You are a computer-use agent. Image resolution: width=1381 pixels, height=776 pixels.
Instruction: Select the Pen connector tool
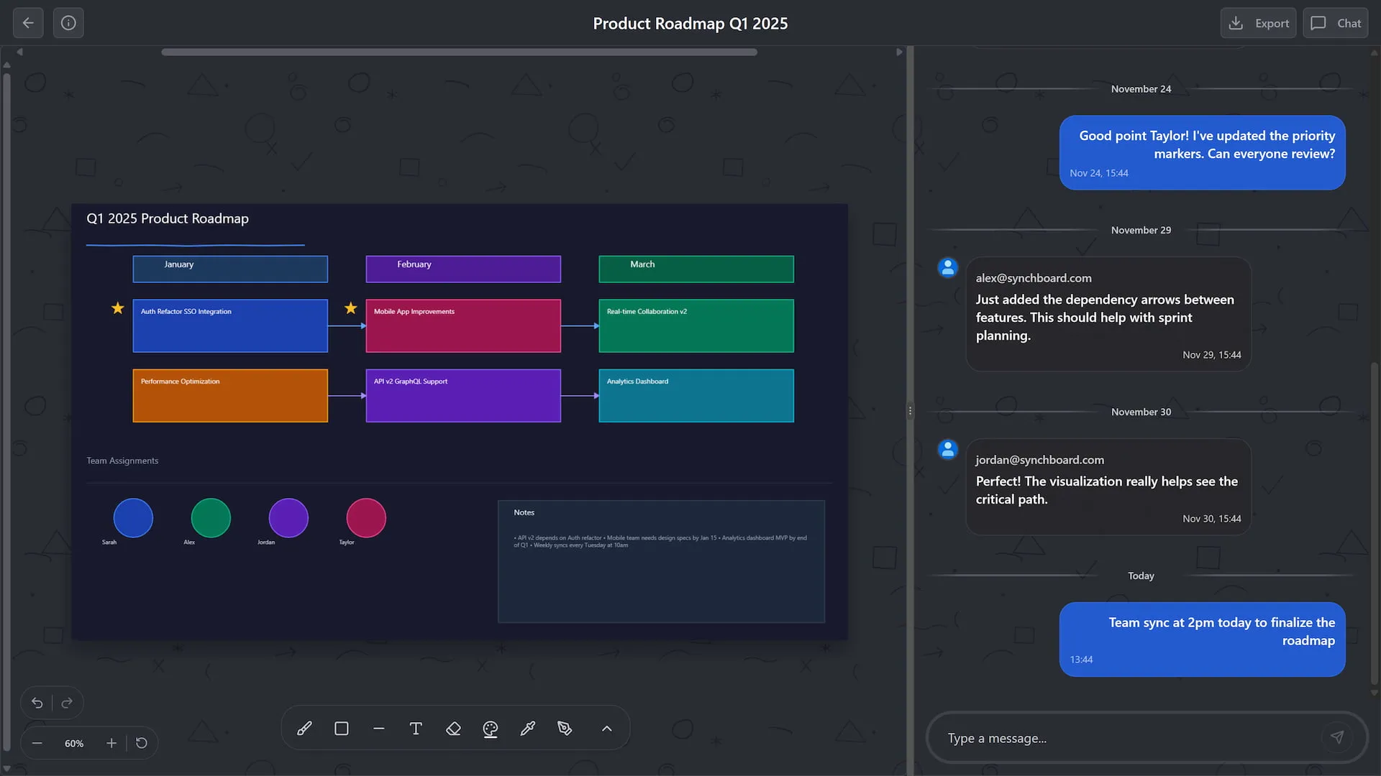(565, 728)
